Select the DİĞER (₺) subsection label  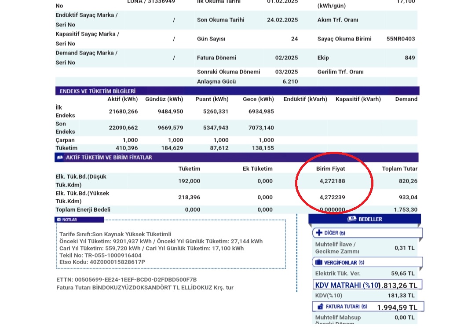coord(334,233)
